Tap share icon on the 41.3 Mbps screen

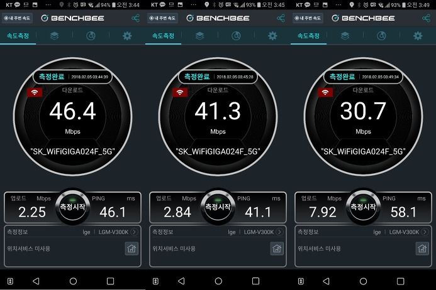[281, 18]
